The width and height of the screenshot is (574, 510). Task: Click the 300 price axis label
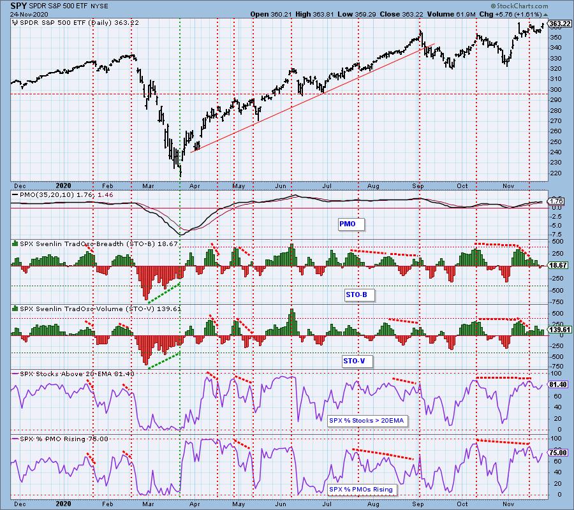(x=556, y=90)
